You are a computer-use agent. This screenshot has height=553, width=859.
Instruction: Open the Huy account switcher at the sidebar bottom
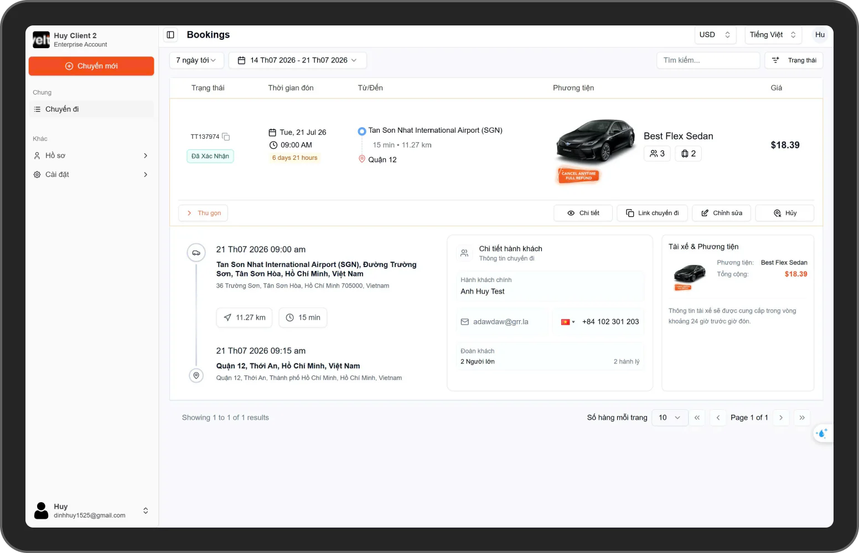pos(91,510)
